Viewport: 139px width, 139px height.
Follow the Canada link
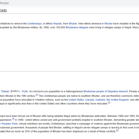[x=90, y=100]
